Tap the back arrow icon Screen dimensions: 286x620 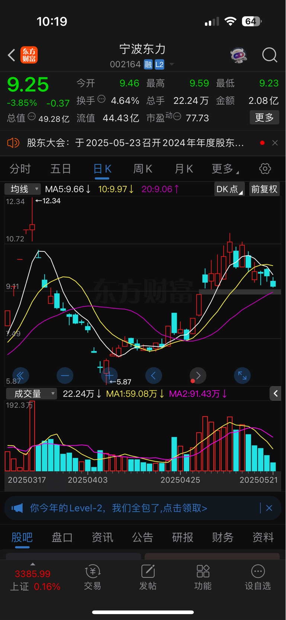coord(12,55)
